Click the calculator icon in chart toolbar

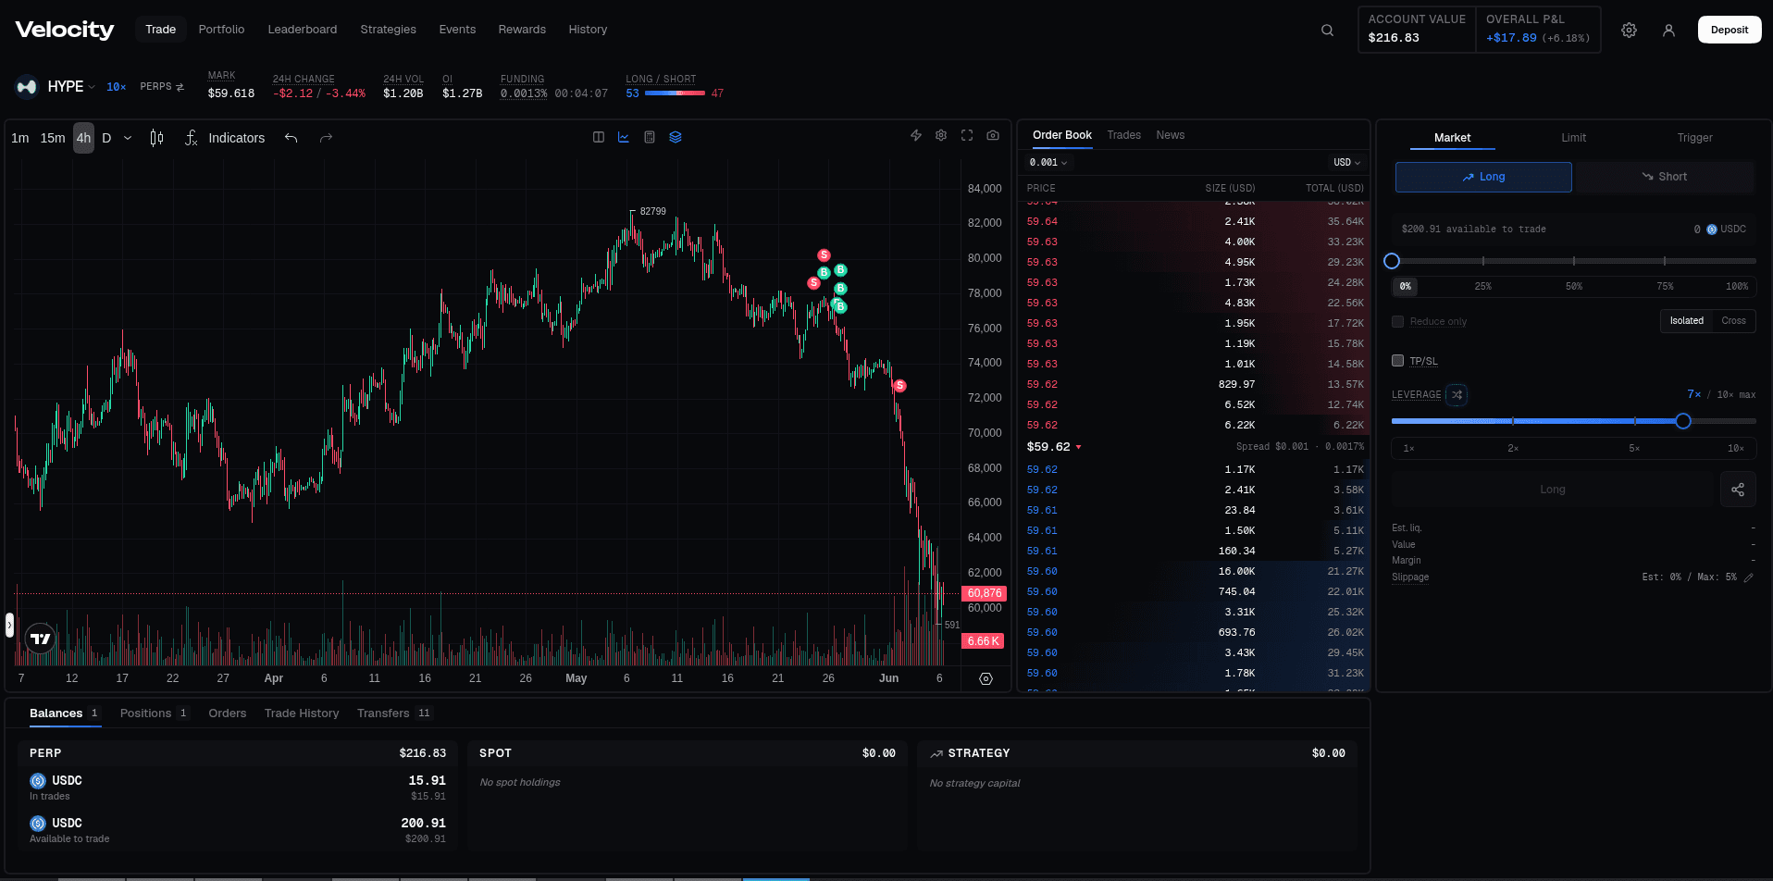(x=650, y=137)
